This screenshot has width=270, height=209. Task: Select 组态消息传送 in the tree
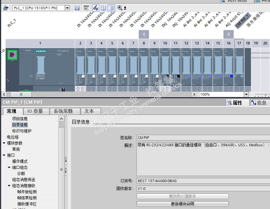(x=24, y=180)
